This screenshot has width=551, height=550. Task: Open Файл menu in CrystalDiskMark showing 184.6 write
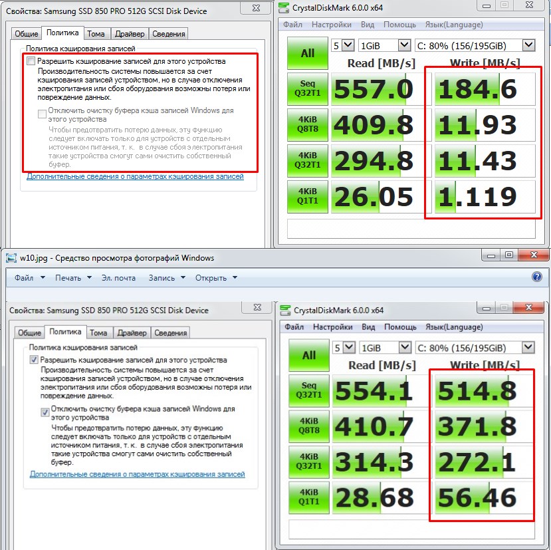pyautogui.click(x=292, y=25)
